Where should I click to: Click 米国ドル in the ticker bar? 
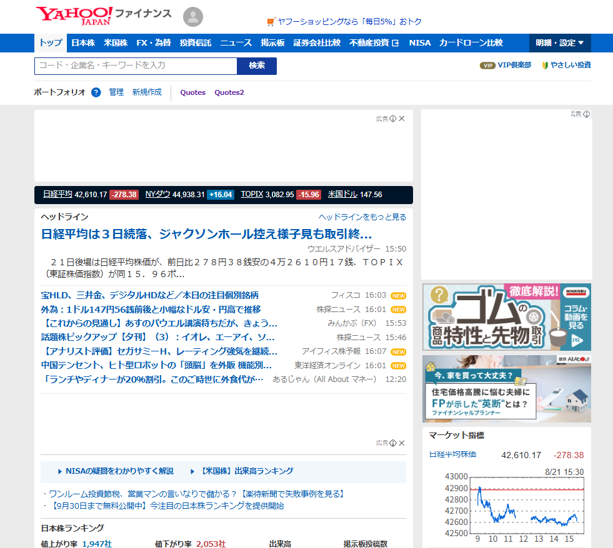(342, 194)
